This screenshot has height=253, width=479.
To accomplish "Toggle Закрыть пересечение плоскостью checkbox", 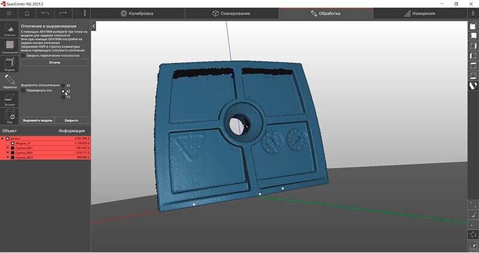I will point(23,55).
